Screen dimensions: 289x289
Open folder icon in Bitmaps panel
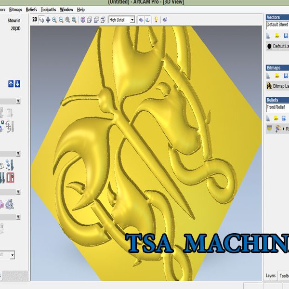pos(277,76)
